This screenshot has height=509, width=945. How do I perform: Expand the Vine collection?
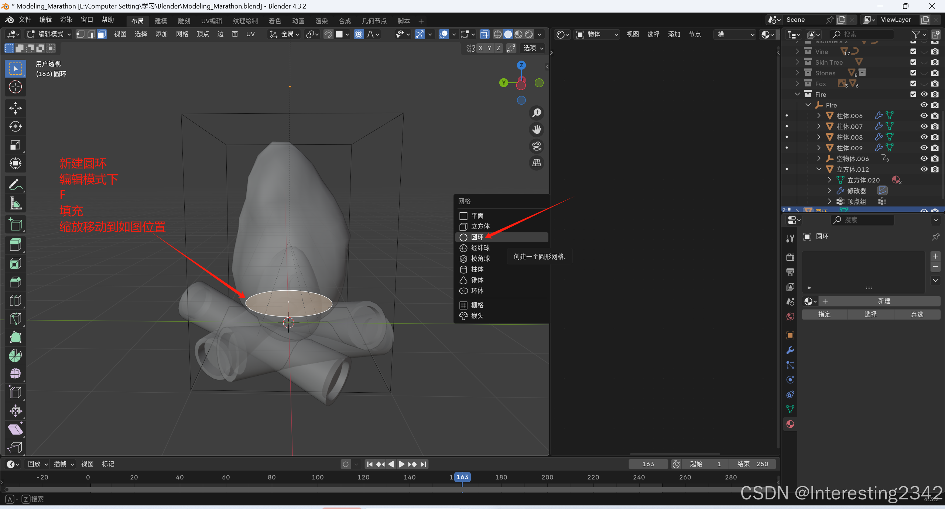point(797,52)
